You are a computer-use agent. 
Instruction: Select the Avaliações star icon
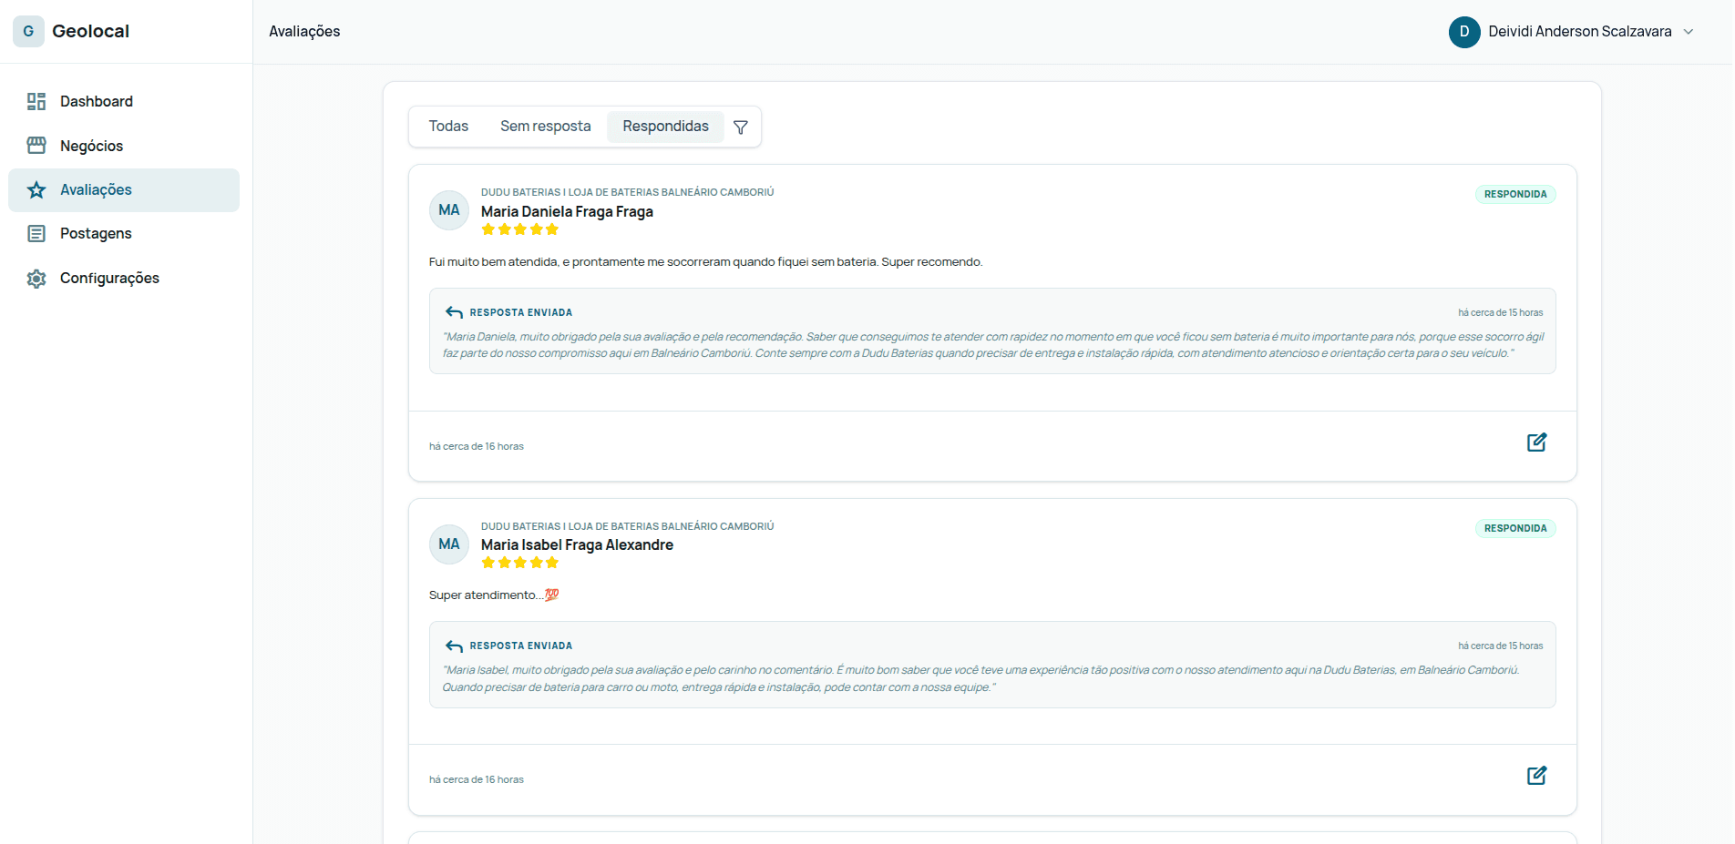click(x=36, y=189)
